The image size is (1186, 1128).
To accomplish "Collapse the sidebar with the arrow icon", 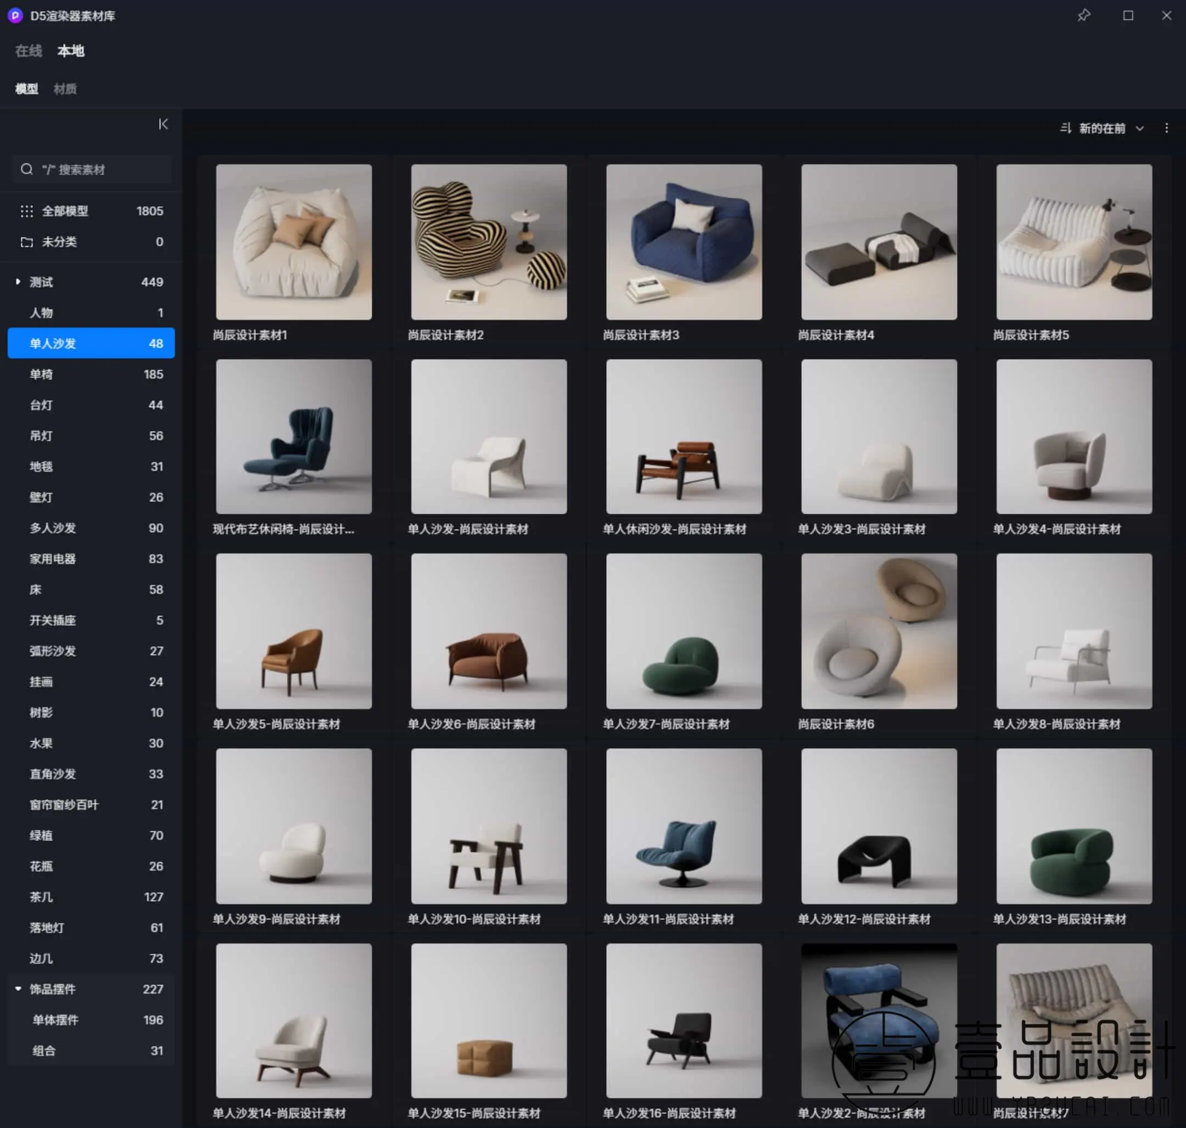I will (163, 124).
